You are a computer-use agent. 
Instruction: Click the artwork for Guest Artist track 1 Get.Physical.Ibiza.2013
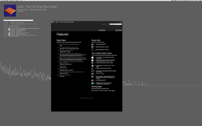[92, 45]
